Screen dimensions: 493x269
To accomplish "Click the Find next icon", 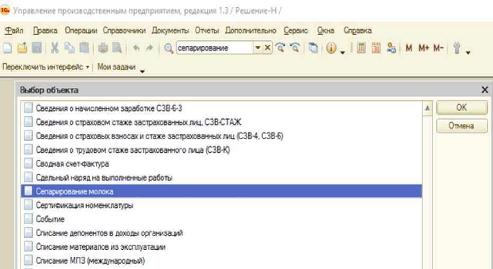I will click(280, 48).
